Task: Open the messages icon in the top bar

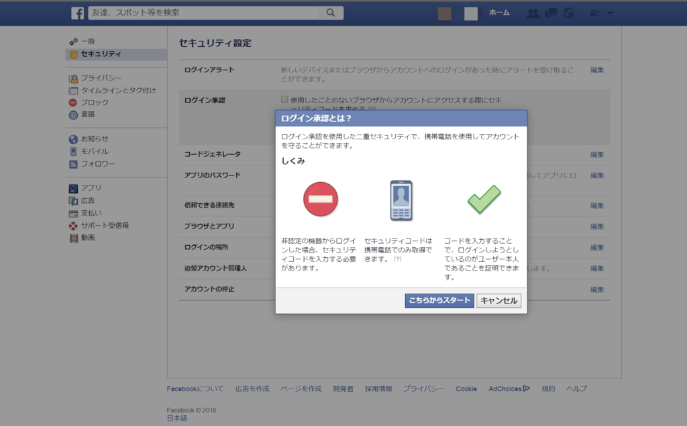Action: [551, 13]
